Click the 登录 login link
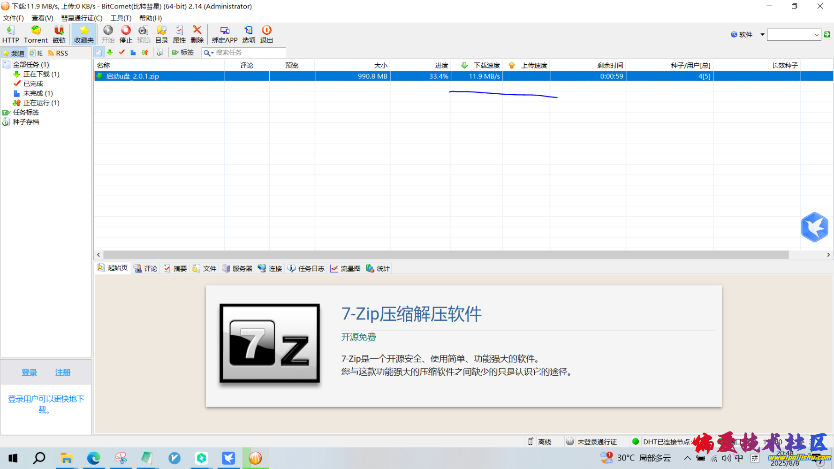The height and width of the screenshot is (469, 834). [29, 372]
